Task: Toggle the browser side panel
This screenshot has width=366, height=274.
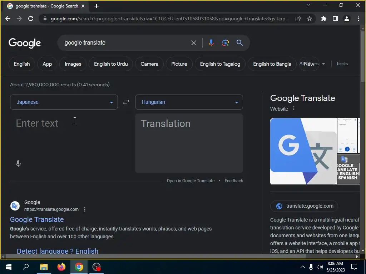Action: tap(335, 19)
